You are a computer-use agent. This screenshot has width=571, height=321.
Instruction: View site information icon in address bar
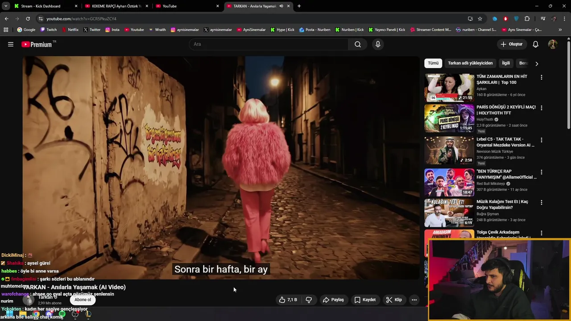(41, 19)
